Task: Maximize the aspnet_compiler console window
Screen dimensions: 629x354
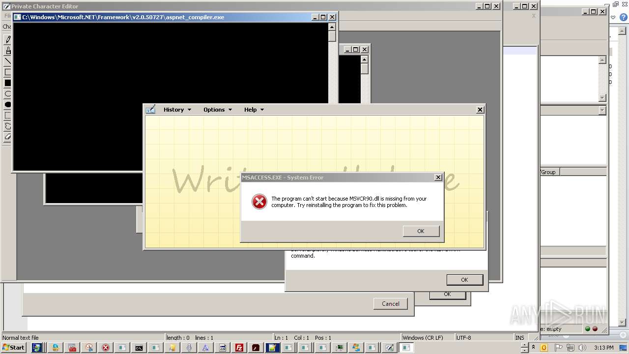Action: tap(323, 17)
